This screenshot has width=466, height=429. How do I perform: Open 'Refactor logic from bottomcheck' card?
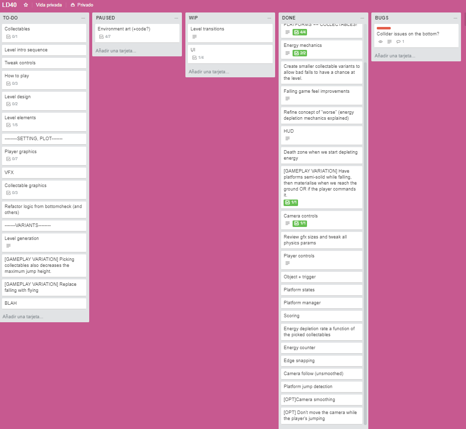click(x=44, y=210)
